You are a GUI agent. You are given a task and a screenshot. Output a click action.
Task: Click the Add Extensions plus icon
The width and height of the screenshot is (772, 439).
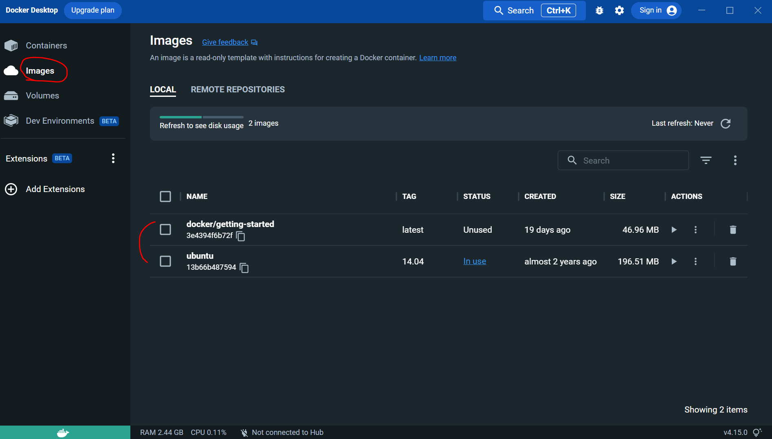pyautogui.click(x=11, y=189)
